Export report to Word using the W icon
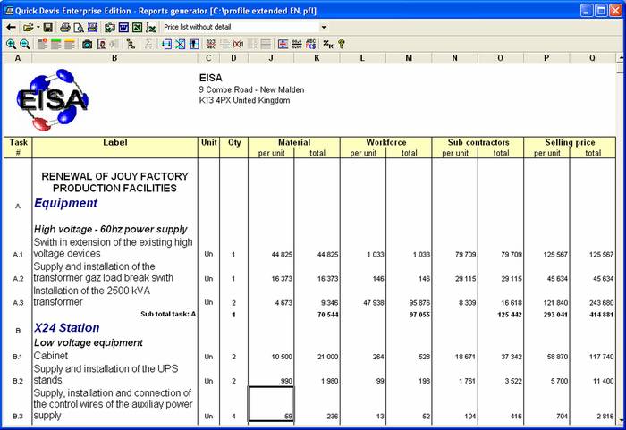Viewport: 626px width, 430px height. coord(123,28)
